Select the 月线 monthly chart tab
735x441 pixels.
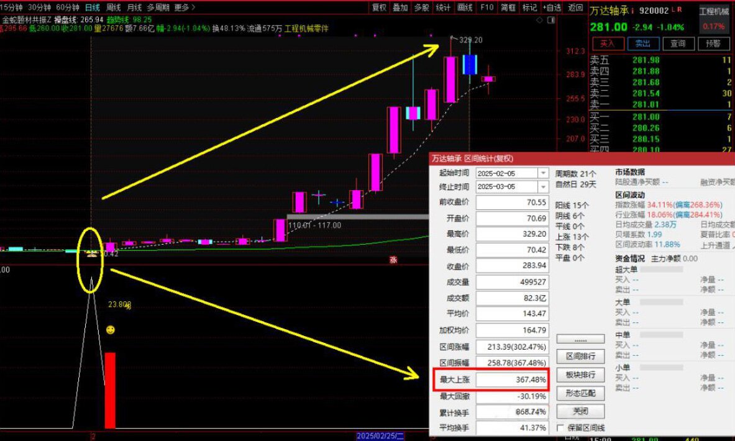pyautogui.click(x=134, y=7)
